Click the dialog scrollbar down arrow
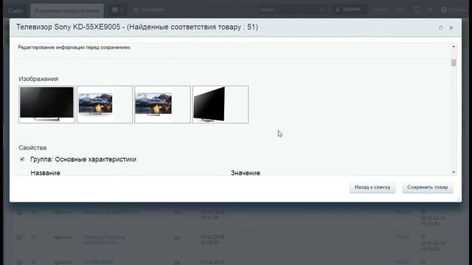The image size is (472, 265). pyautogui.click(x=454, y=172)
